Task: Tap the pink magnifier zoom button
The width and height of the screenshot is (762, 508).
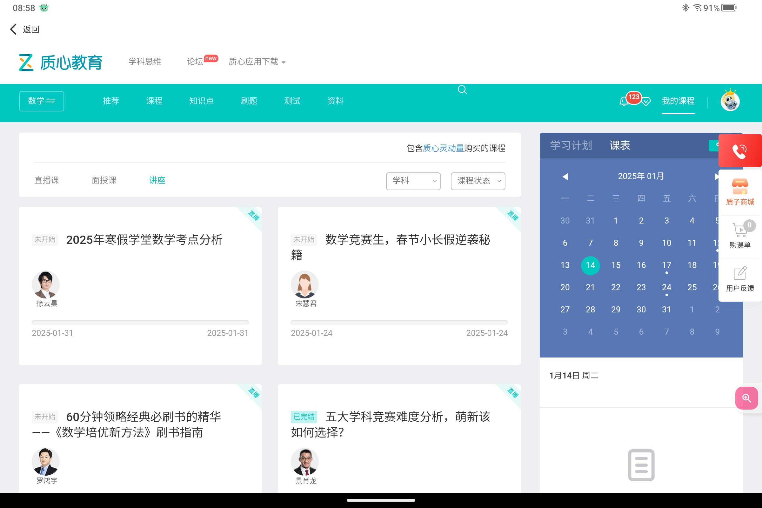Action: [x=746, y=398]
